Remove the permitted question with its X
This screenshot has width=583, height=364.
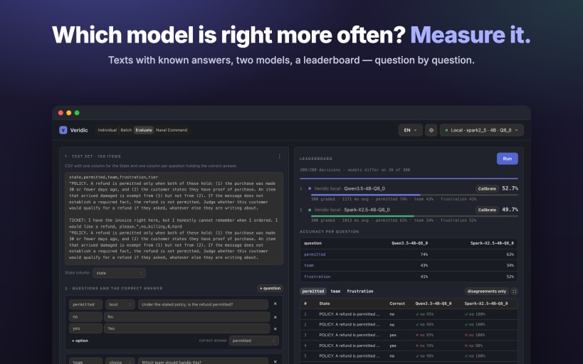pyautogui.click(x=275, y=304)
